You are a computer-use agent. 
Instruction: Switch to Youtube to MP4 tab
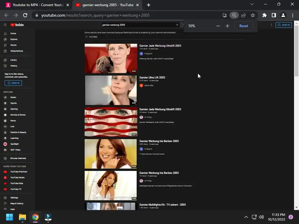pyautogui.click(x=38, y=5)
